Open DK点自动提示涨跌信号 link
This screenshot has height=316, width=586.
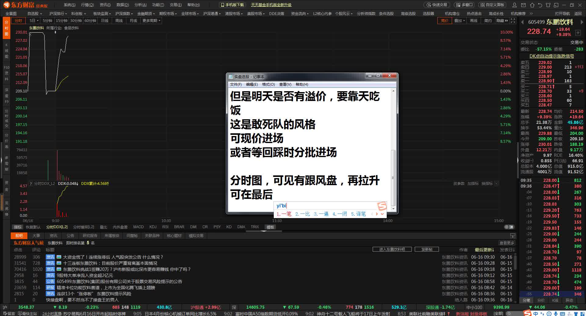tap(552, 56)
